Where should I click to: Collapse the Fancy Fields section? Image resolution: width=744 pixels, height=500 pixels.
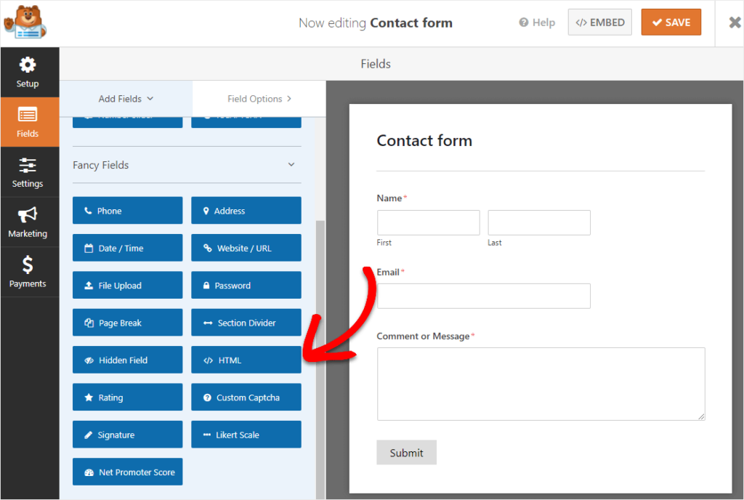click(x=291, y=165)
